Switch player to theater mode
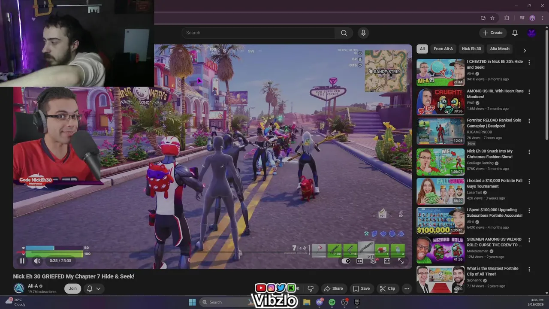Screen dimensions: 549x309 pos(387,261)
